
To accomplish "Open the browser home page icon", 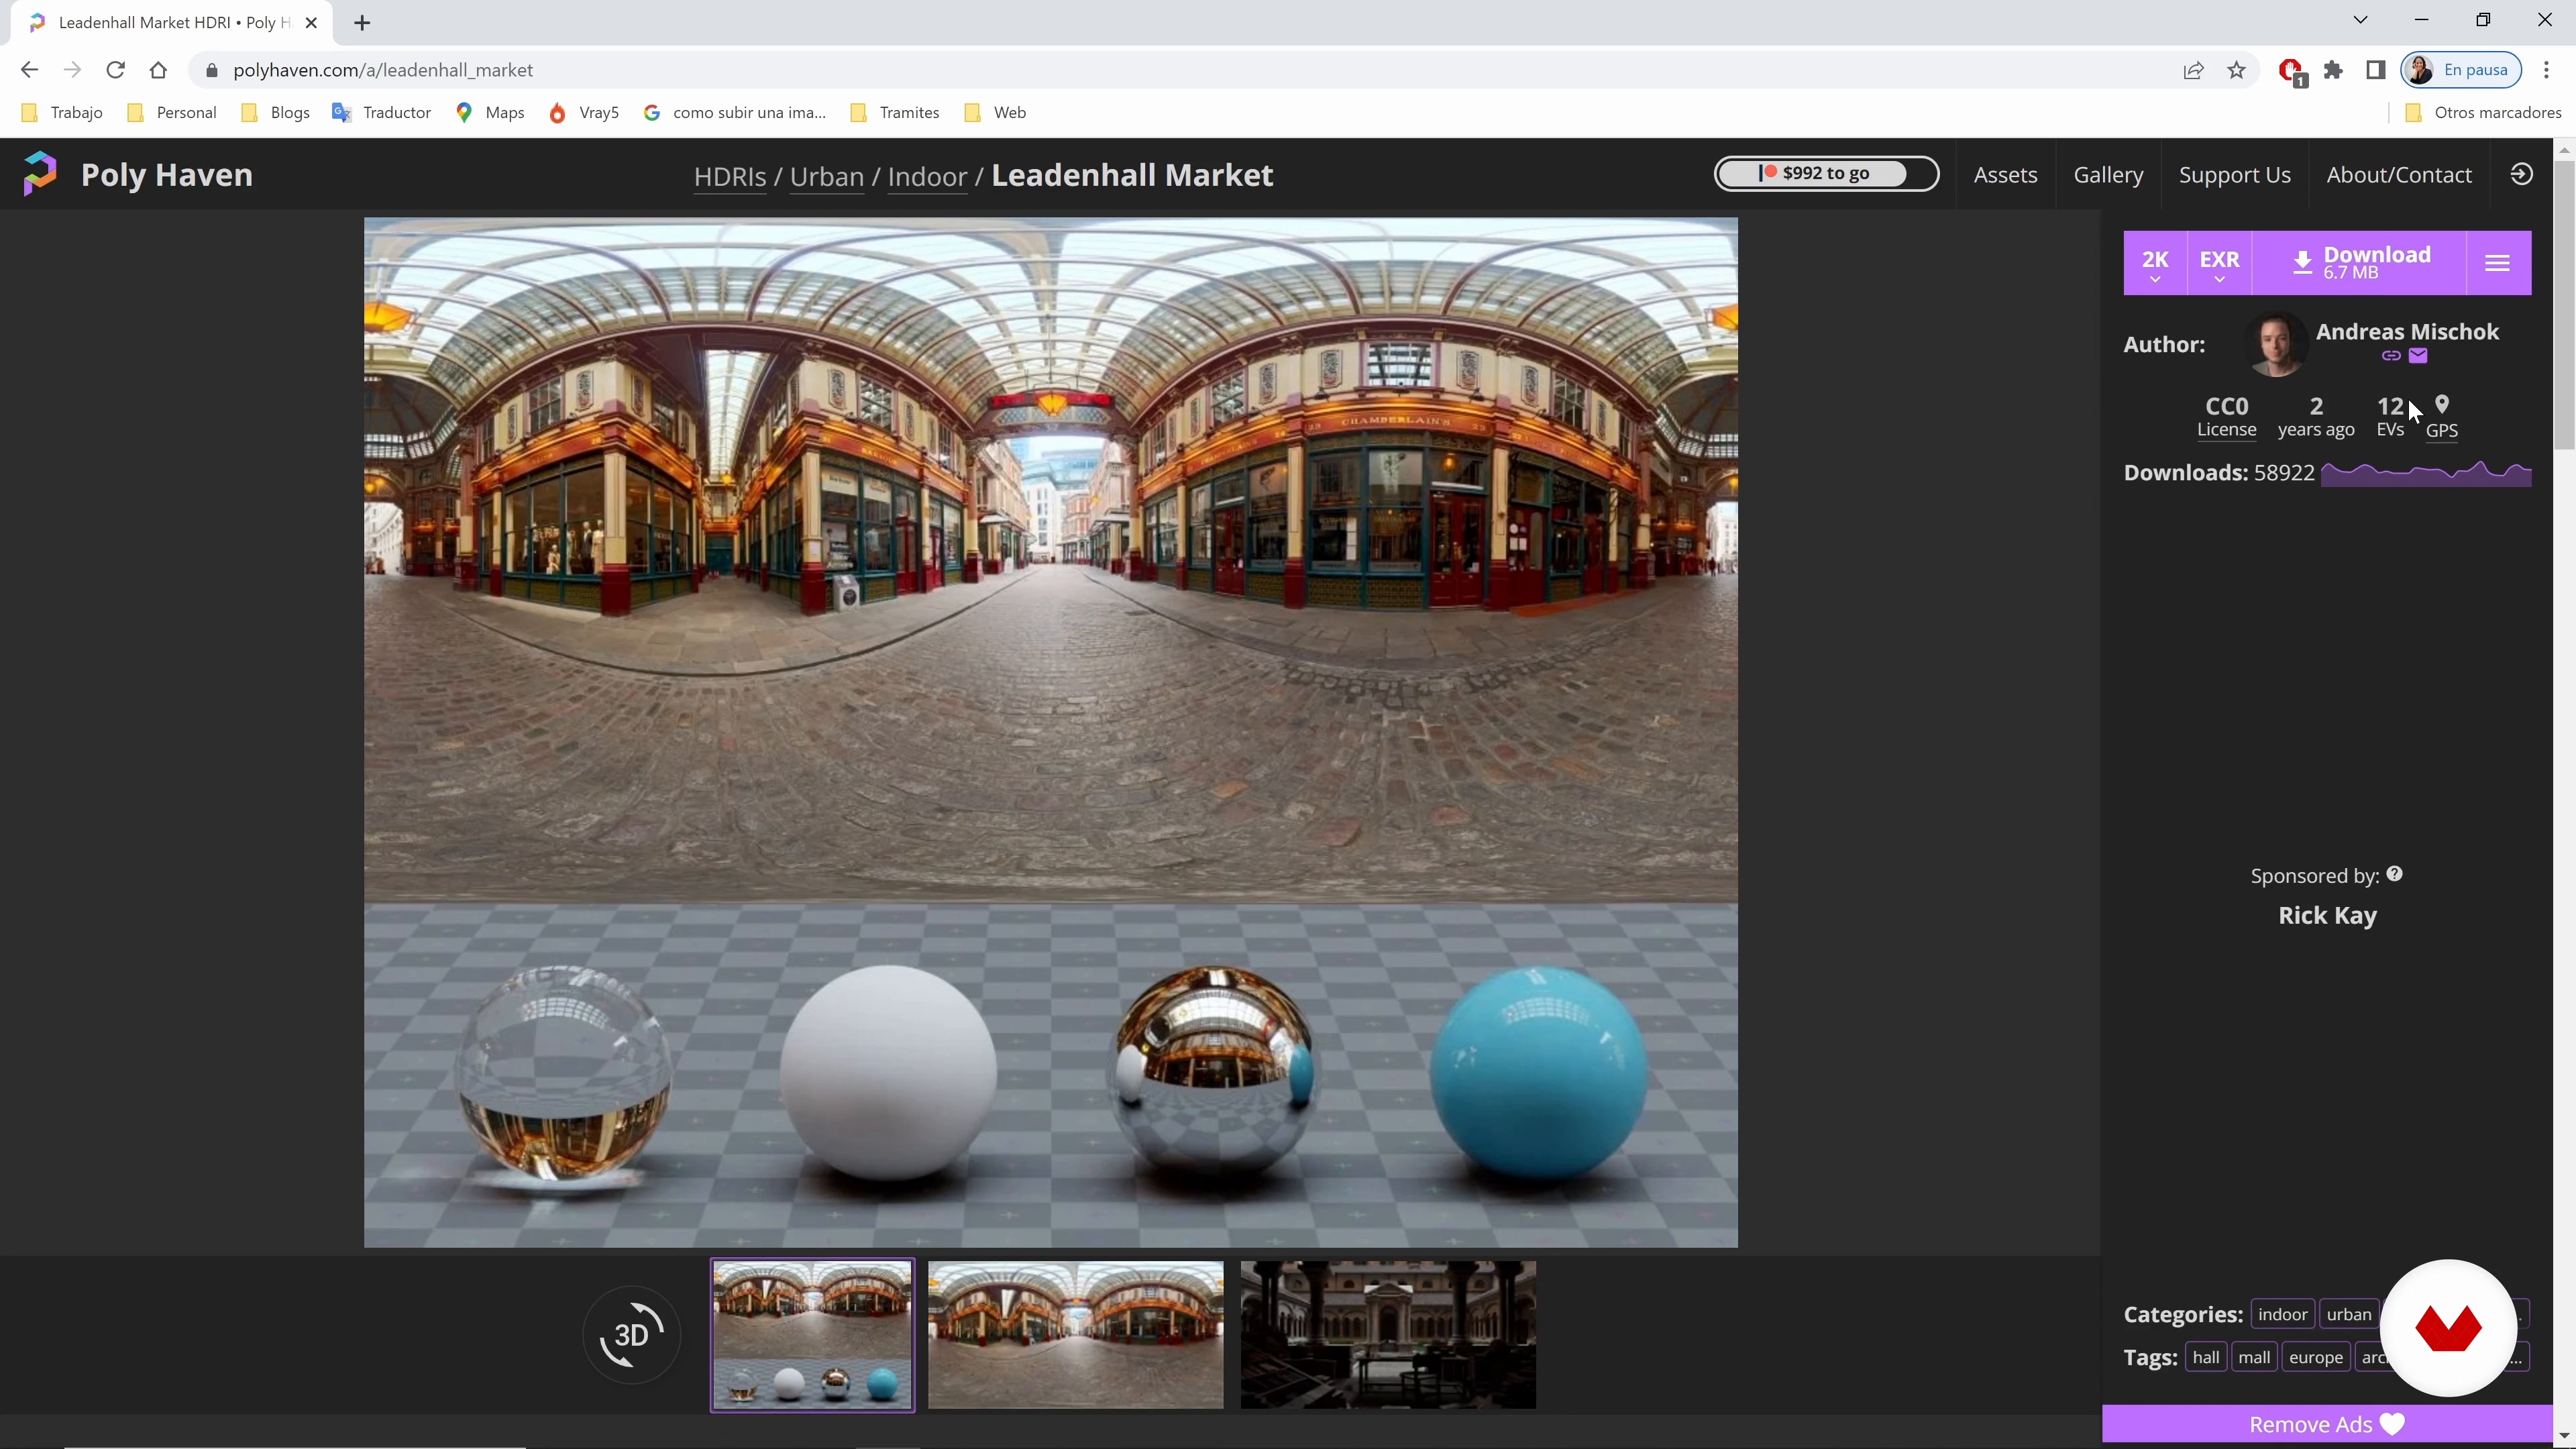I will [158, 70].
